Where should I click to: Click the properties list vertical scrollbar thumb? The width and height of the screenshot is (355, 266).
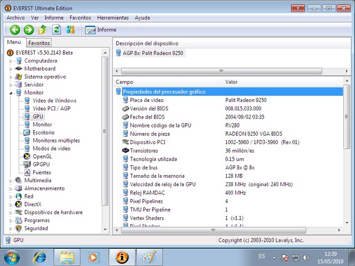[347, 117]
